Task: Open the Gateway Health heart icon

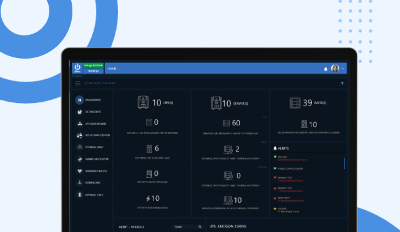Action: point(80,171)
